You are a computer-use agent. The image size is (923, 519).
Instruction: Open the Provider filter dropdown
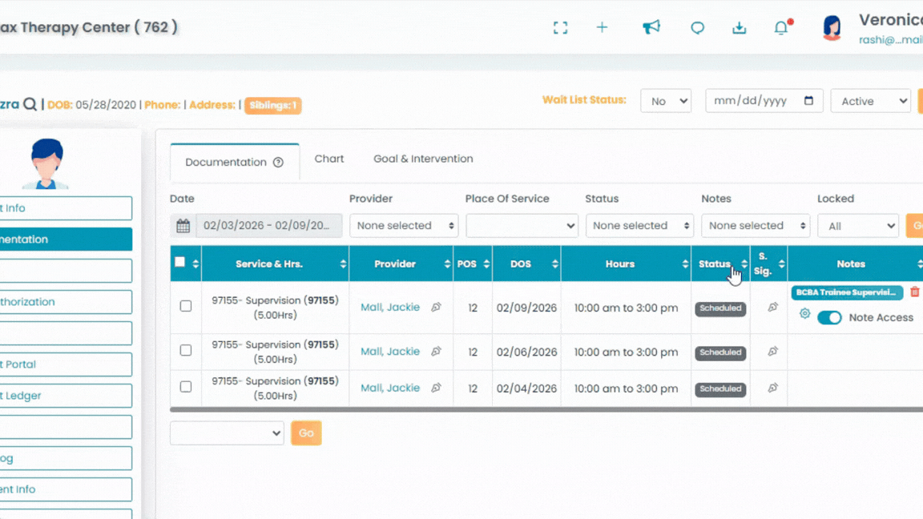click(404, 226)
